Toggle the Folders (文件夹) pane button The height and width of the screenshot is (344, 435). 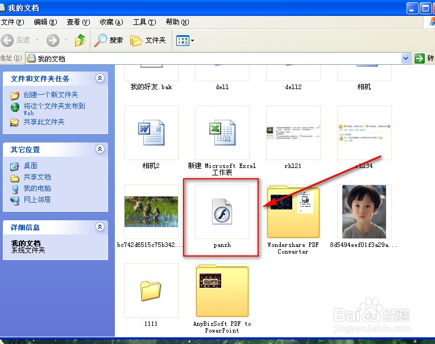click(148, 40)
